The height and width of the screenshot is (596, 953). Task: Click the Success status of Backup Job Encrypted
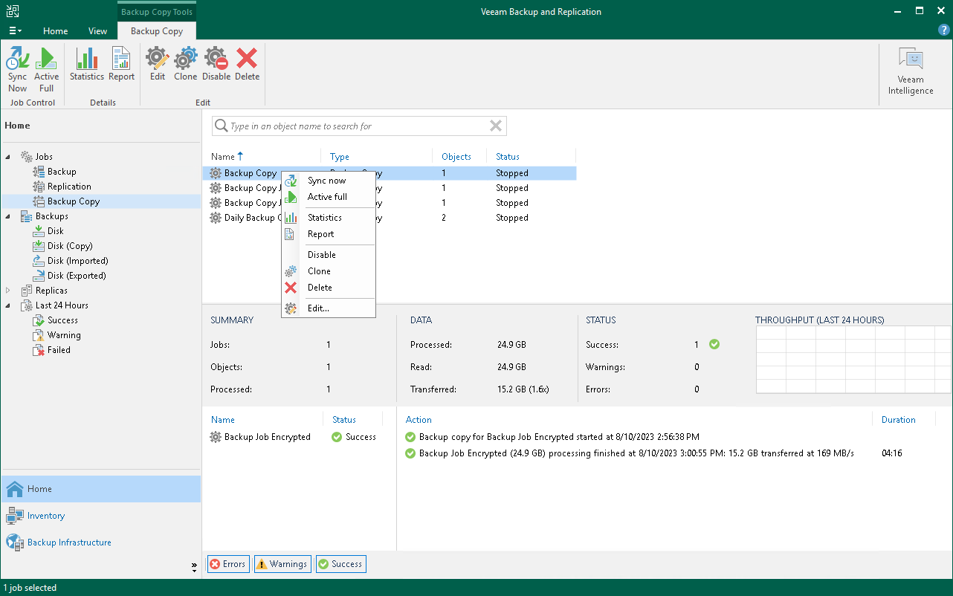(x=354, y=437)
